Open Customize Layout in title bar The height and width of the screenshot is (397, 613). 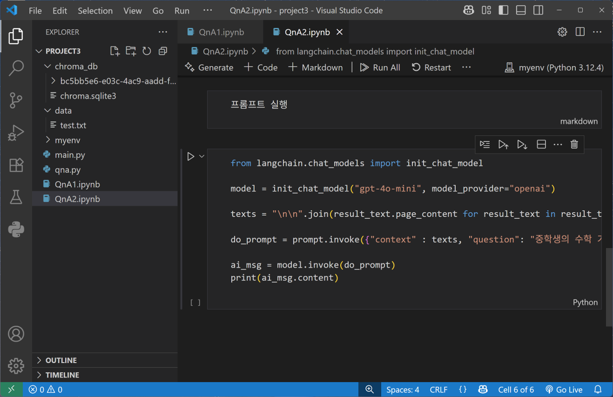[x=486, y=10]
